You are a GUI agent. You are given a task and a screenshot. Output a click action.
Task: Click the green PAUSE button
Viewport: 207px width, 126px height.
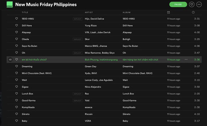178,4
